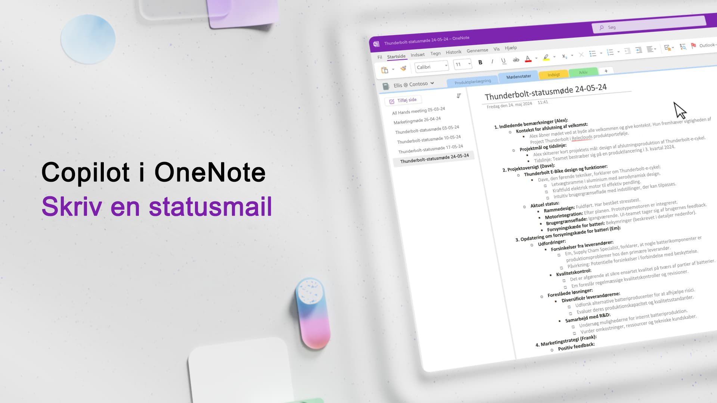Click the Bold formatting icon
Screen dimensions: 717x403
[480, 62]
